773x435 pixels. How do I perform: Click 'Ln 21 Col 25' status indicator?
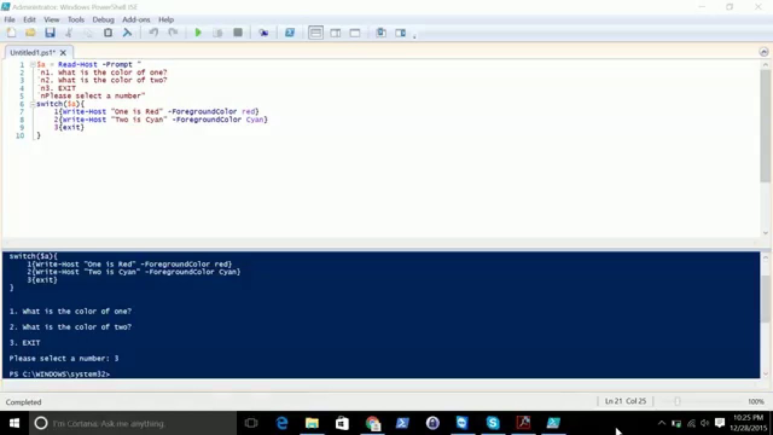[626, 402]
